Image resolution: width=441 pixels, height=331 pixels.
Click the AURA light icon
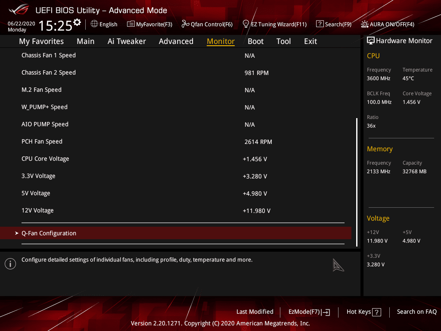pyautogui.click(x=364, y=24)
